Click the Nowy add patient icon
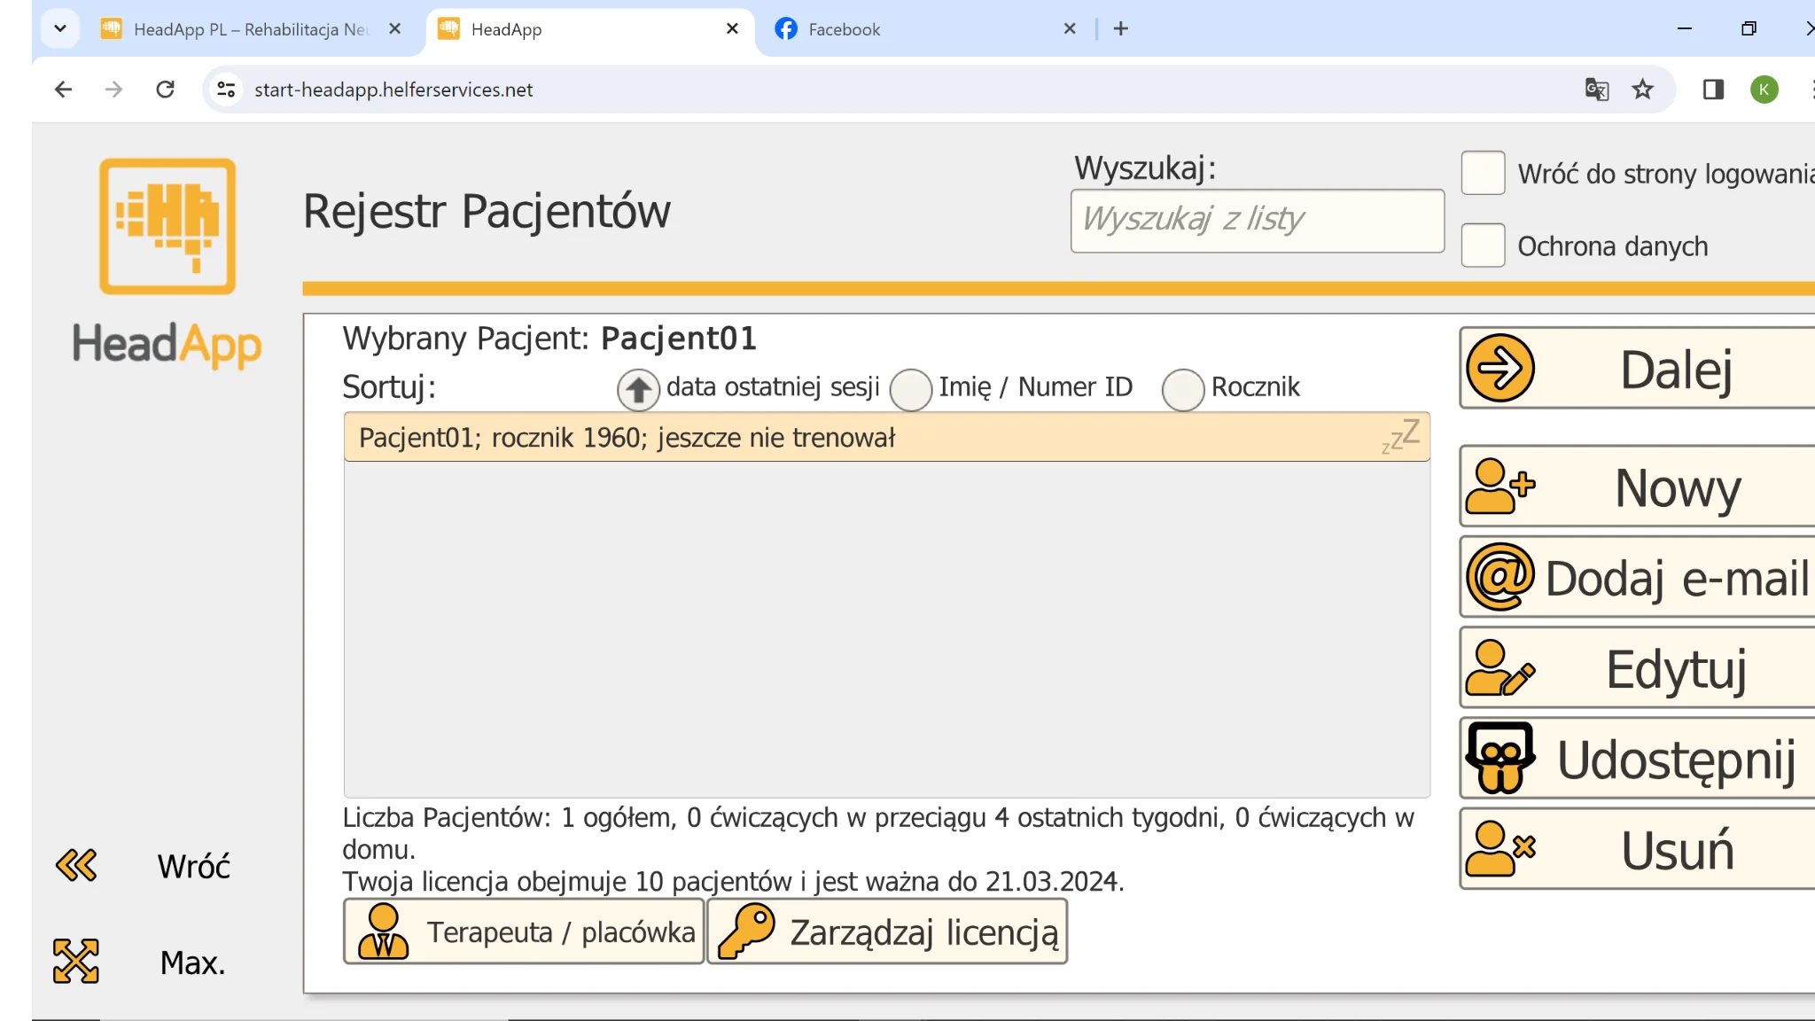The image size is (1815, 1021). (x=1500, y=487)
